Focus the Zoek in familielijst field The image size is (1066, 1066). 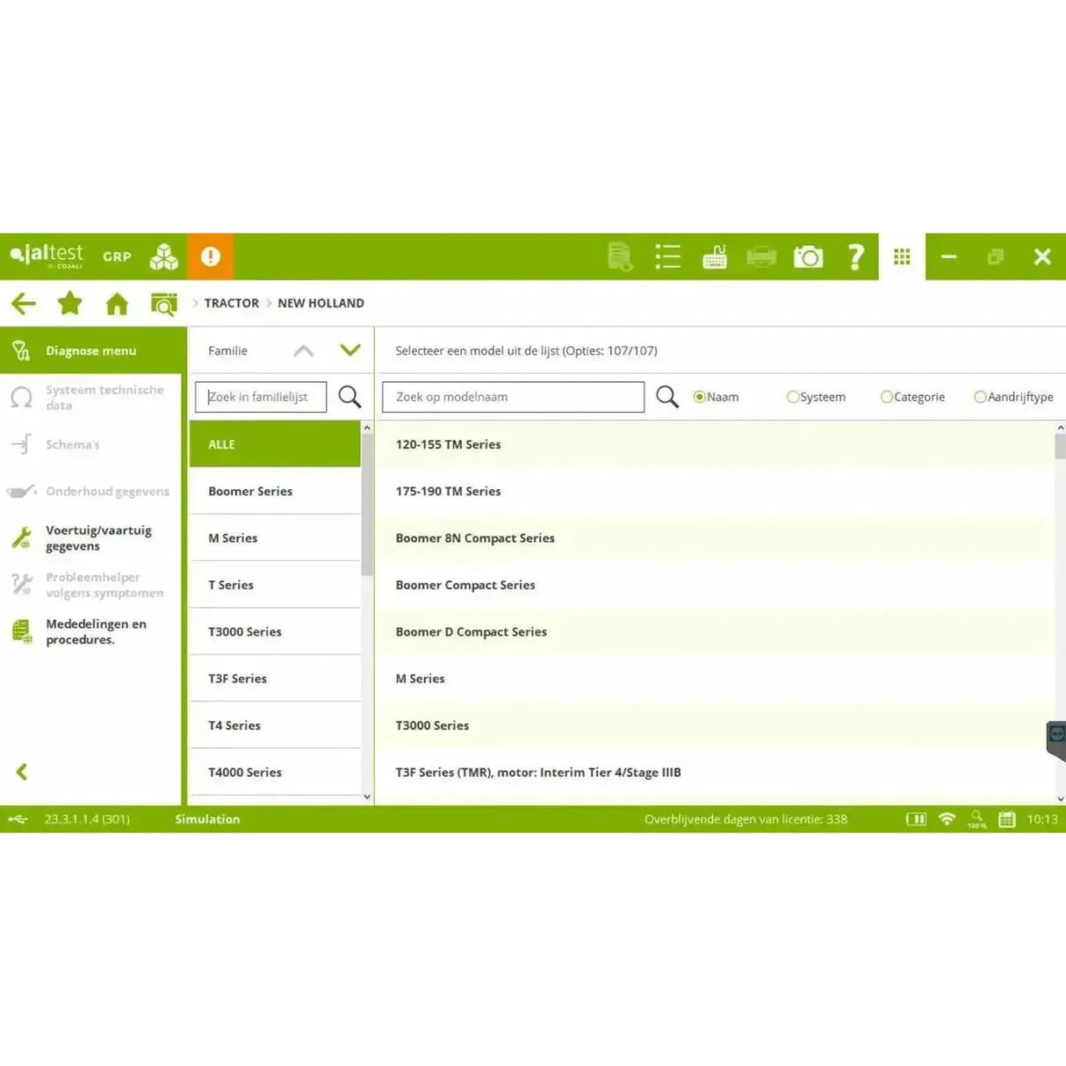[261, 397]
